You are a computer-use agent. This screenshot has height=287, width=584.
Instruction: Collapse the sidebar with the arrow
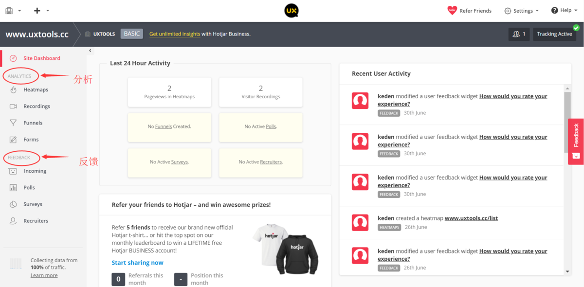pos(90,51)
